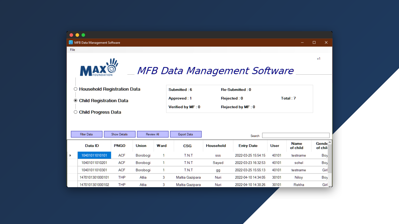The image size is (399, 224).
Task: Click the Show Details button
Action: pyautogui.click(x=120, y=134)
